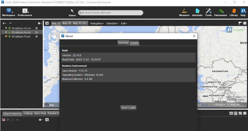Toggle visibility of BingMaps-Aerial-... layer

(6, 28)
